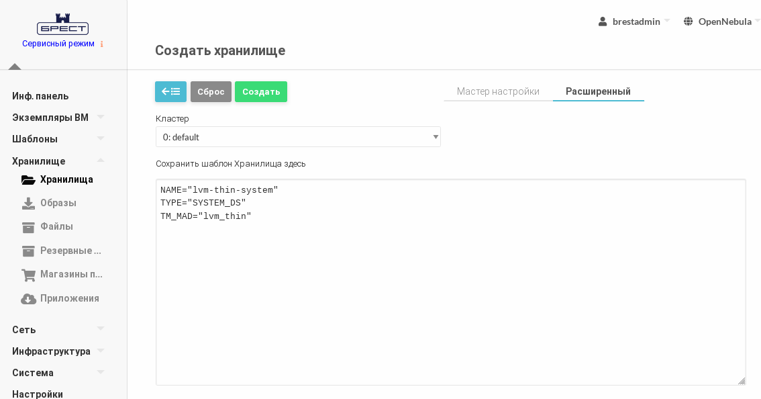Click the Marketplaces shopping cart icon
Image resolution: width=761 pixels, height=399 pixels.
(x=28, y=275)
